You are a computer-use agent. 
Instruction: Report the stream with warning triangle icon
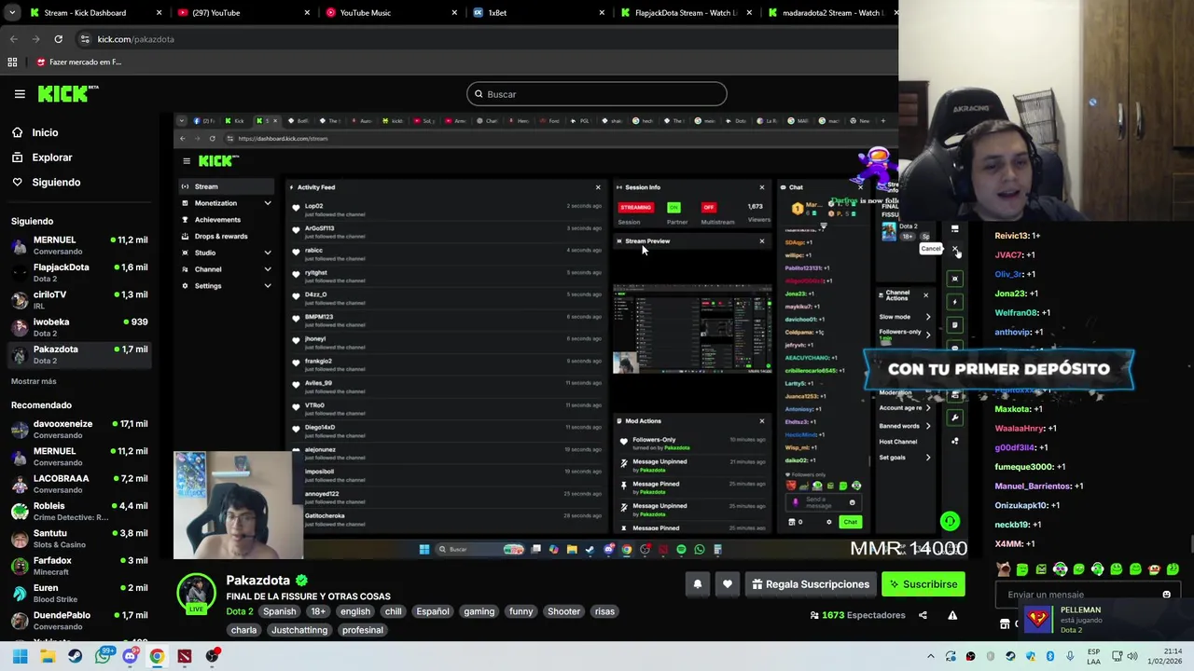952,615
